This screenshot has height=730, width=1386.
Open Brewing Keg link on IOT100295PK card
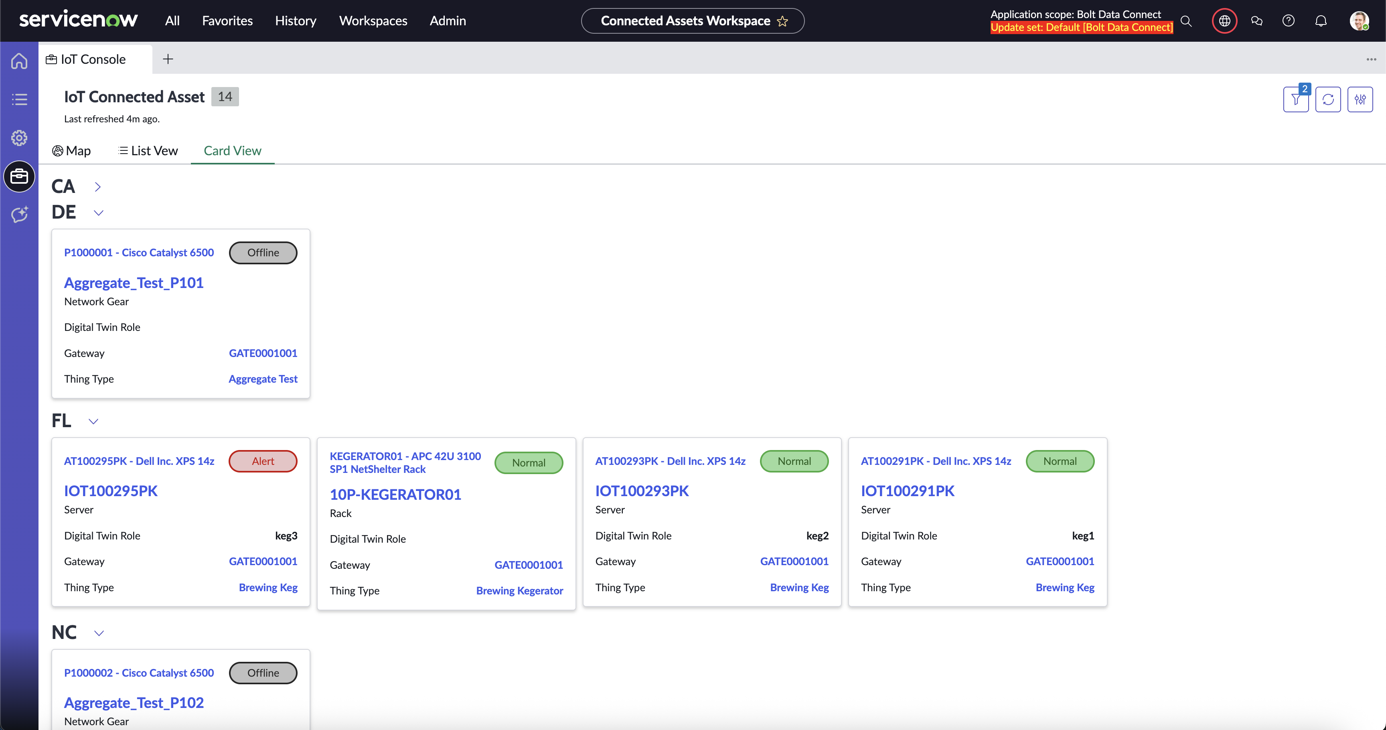tap(268, 588)
